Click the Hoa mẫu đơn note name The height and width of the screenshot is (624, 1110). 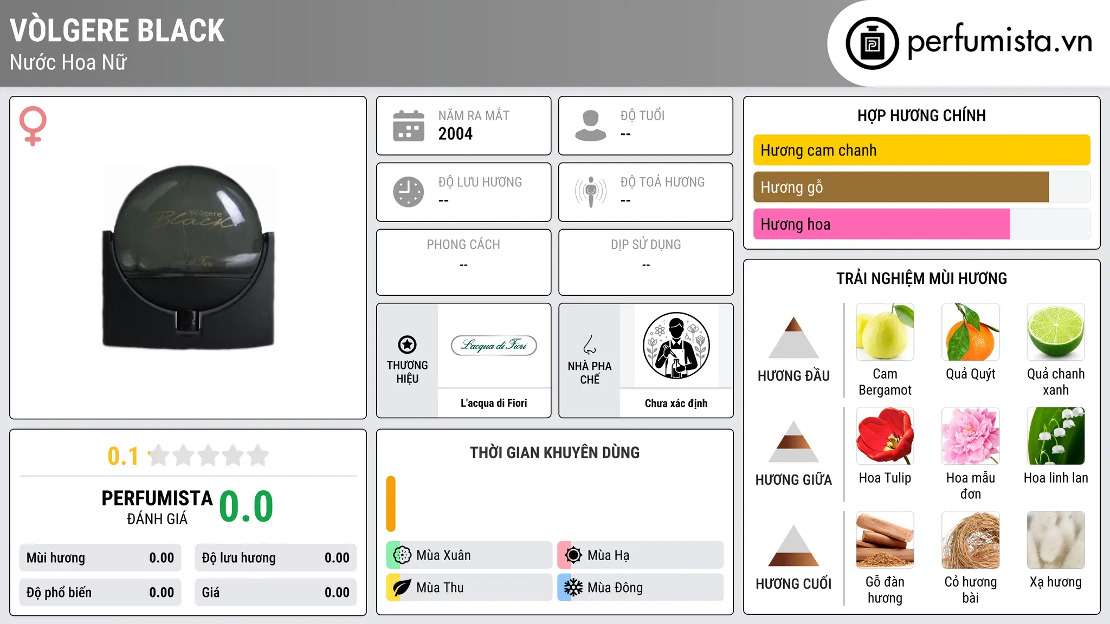[971, 486]
